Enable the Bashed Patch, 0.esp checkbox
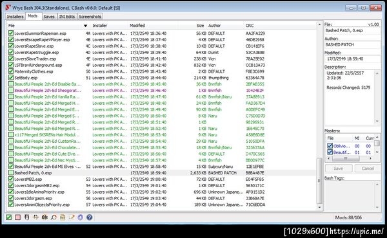The width and height of the screenshot is (387, 238). (11, 173)
